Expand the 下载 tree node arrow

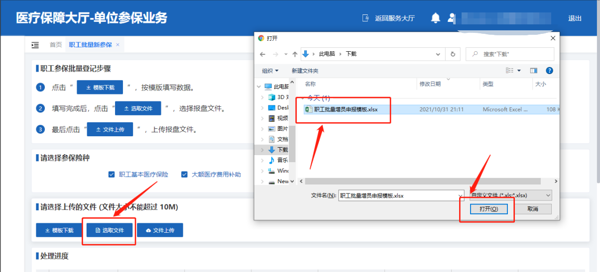(262, 150)
